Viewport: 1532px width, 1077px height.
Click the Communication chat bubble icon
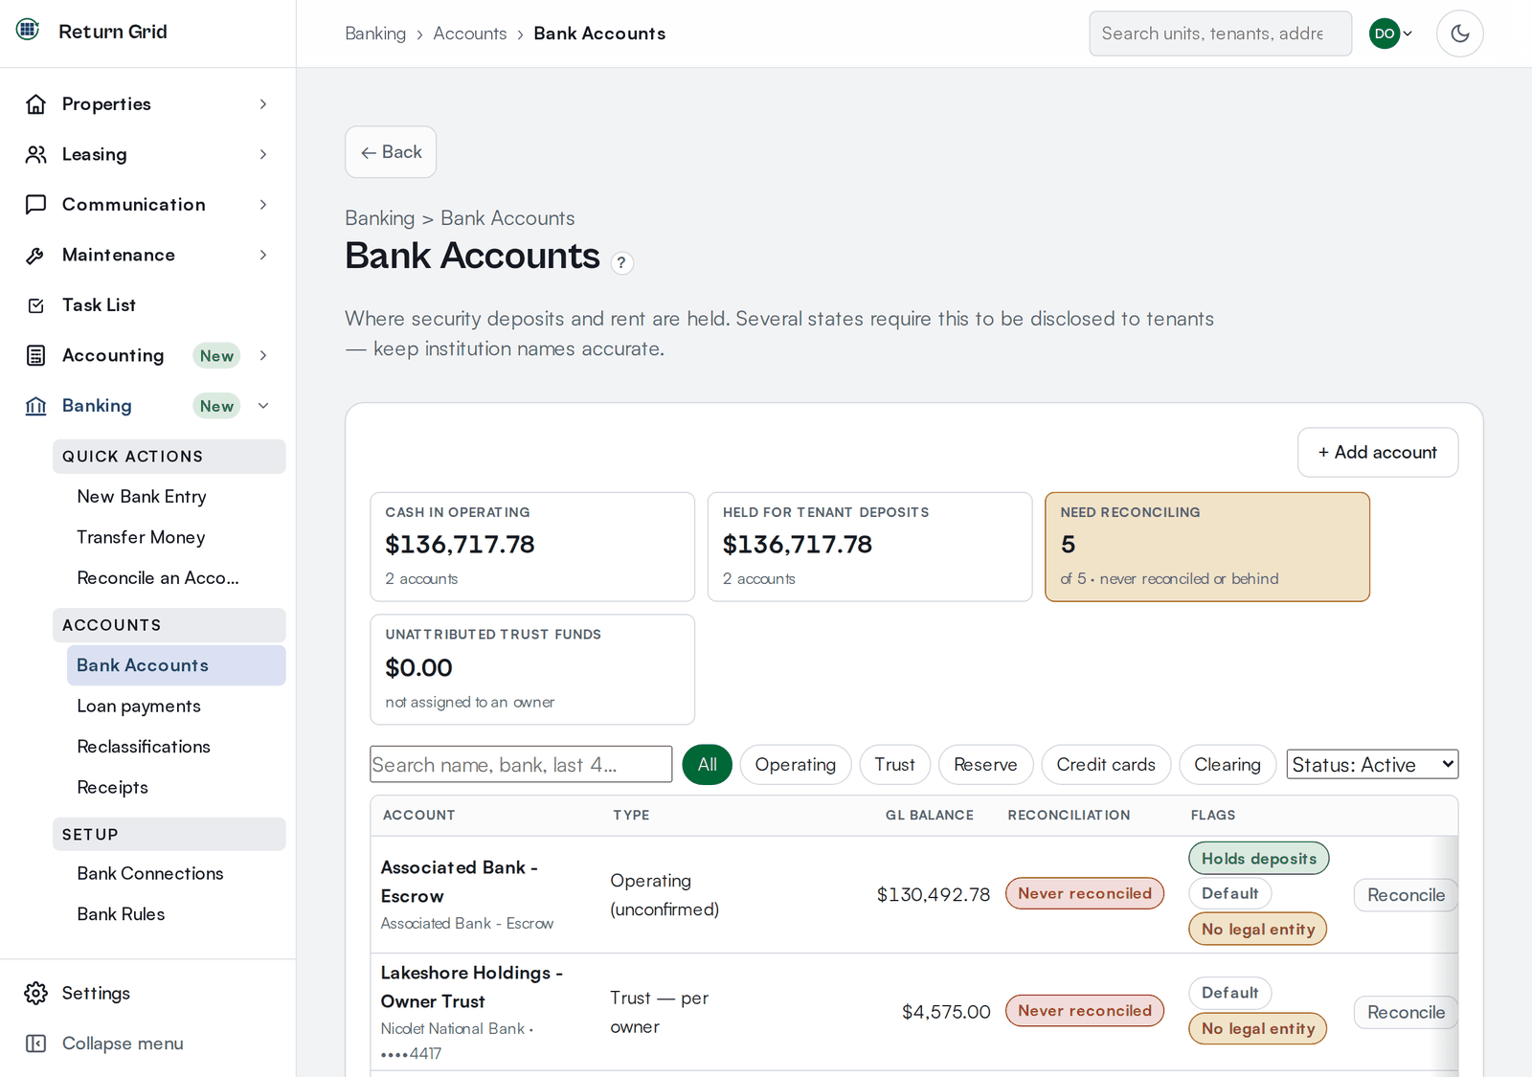(x=36, y=205)
